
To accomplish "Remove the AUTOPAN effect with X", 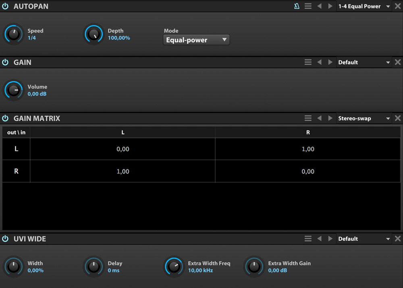I will click(398, 6).
